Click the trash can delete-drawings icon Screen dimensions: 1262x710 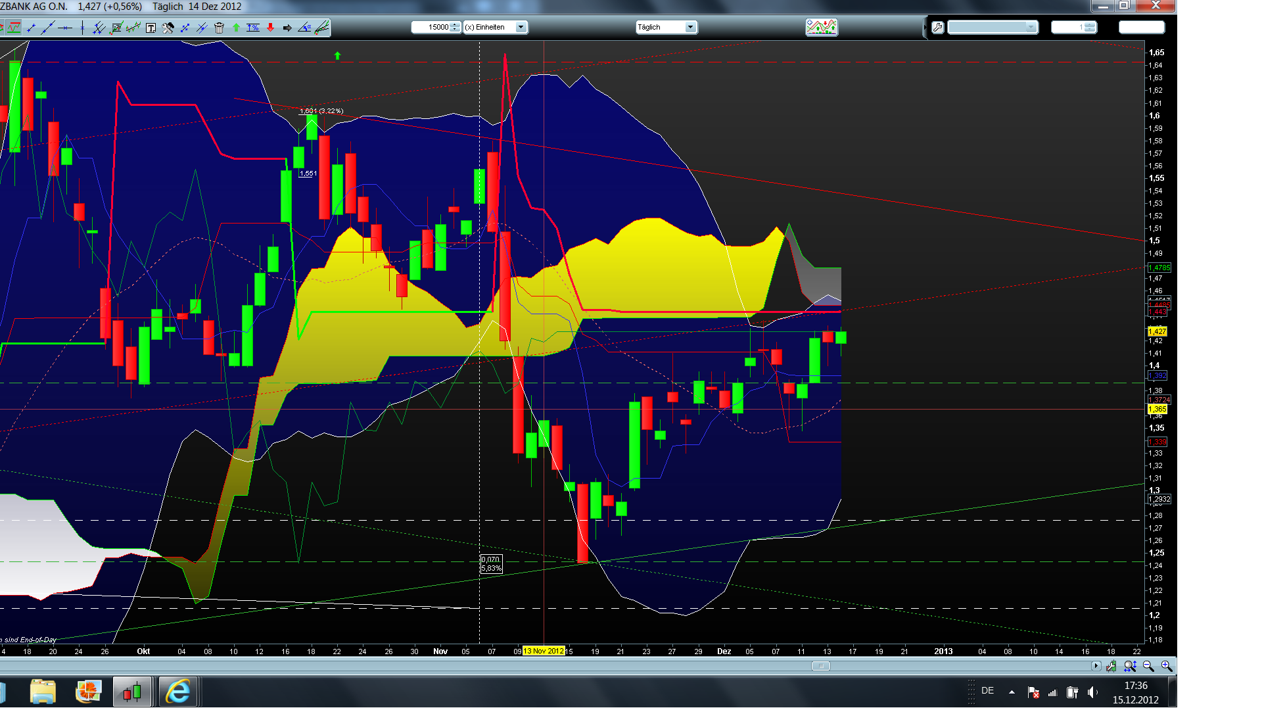click(x=219, y=28)
